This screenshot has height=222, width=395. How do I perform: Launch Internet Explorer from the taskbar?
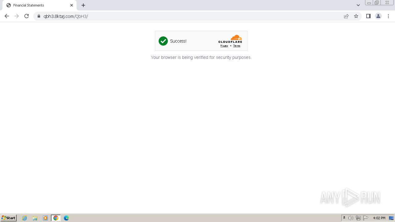[25, 218]
